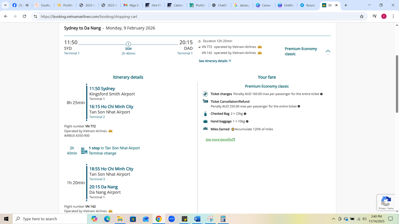
Task: Click the Ticket changes info icon
Action: click(x=321, y=94)
